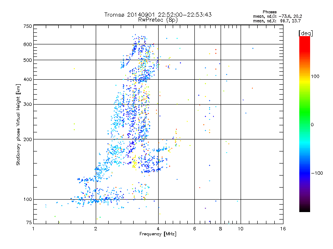This screenshot has width=333, height=249.
Task: Click the x-axis tick label '8'
Action: tap(221, 229)
